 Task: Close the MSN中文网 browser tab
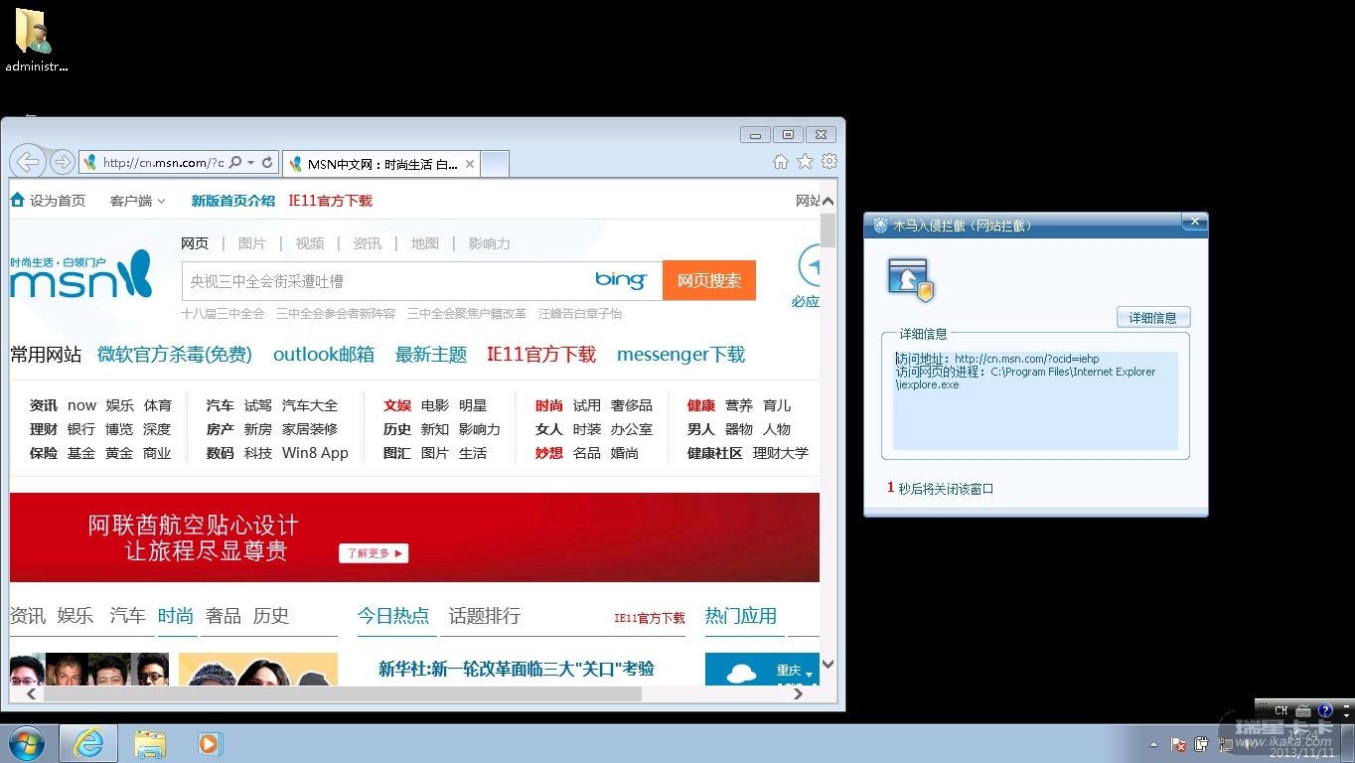[470, 164]
